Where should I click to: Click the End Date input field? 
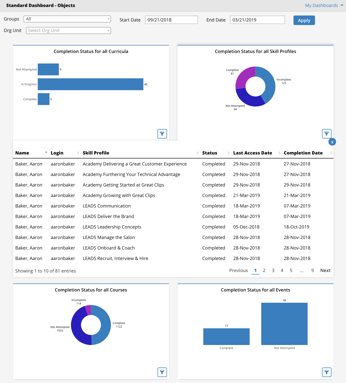coord(257,20)
